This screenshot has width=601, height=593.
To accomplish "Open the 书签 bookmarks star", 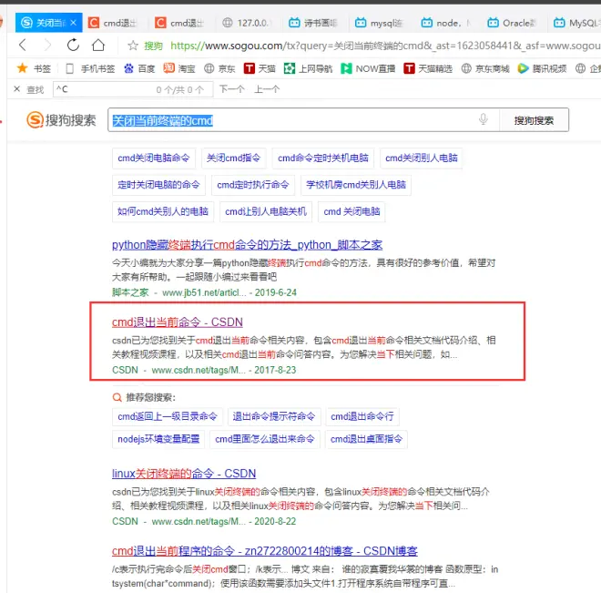I will pyautogui.click(x=34, y=68).
